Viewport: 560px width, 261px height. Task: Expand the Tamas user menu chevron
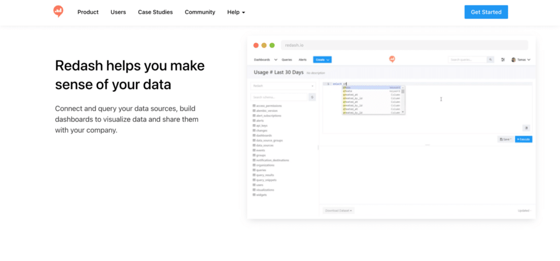(x=529, y=60)
